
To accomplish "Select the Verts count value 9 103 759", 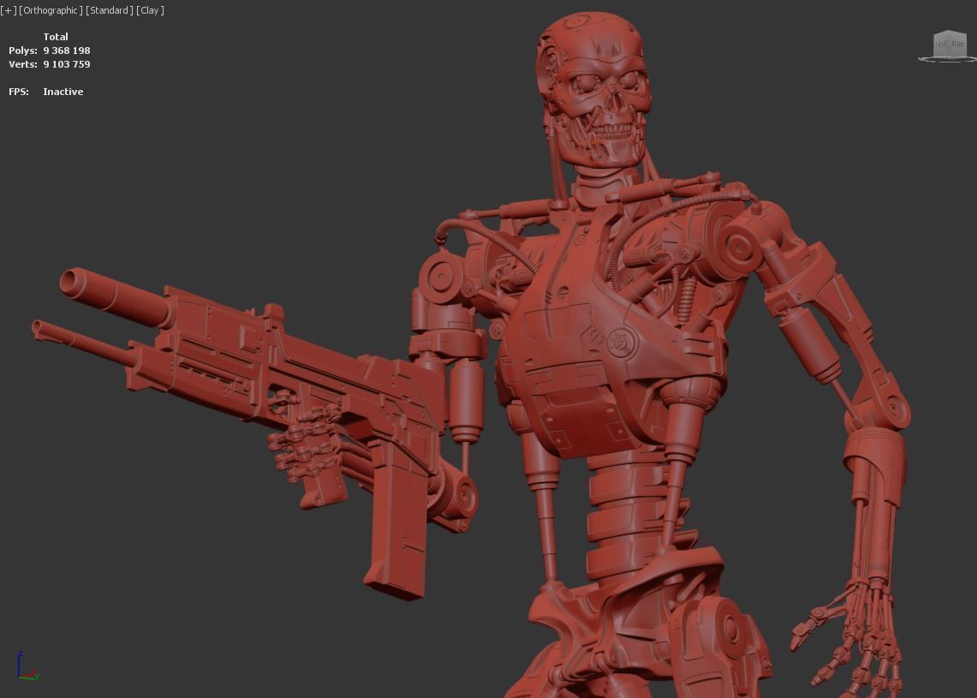I will point(67,64).
